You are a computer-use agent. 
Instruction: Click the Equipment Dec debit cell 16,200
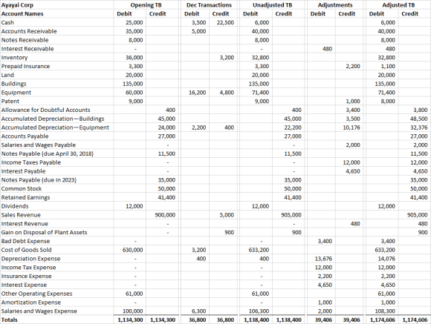tap(197, 93)
